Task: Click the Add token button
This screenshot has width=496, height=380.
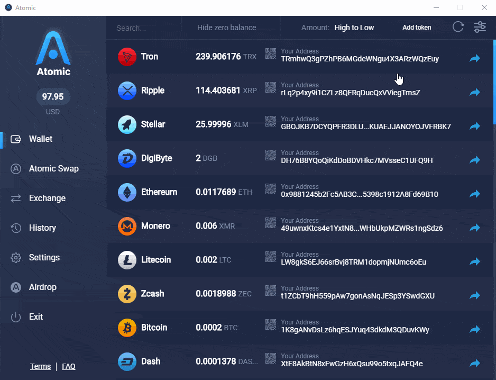Action: (x=417, y=28)
